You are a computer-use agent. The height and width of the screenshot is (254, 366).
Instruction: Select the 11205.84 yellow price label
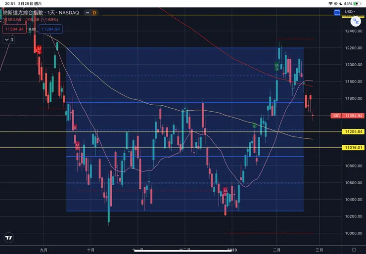coord(354,132)
